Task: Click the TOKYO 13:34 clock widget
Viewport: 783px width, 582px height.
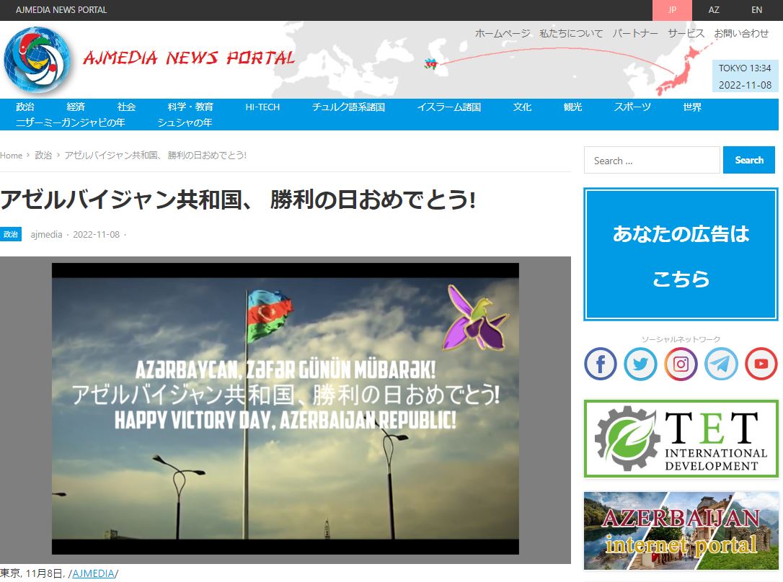Action: tap(745, 76)
